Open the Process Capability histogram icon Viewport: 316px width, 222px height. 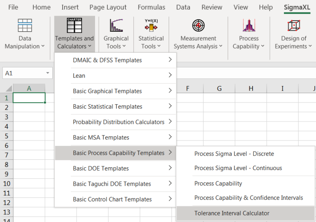click(x=249, y=26)
